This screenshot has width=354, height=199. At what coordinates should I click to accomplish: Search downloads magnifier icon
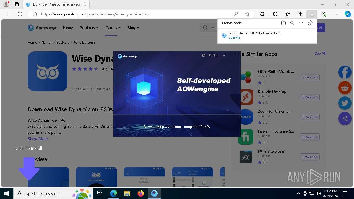point(292,23)
